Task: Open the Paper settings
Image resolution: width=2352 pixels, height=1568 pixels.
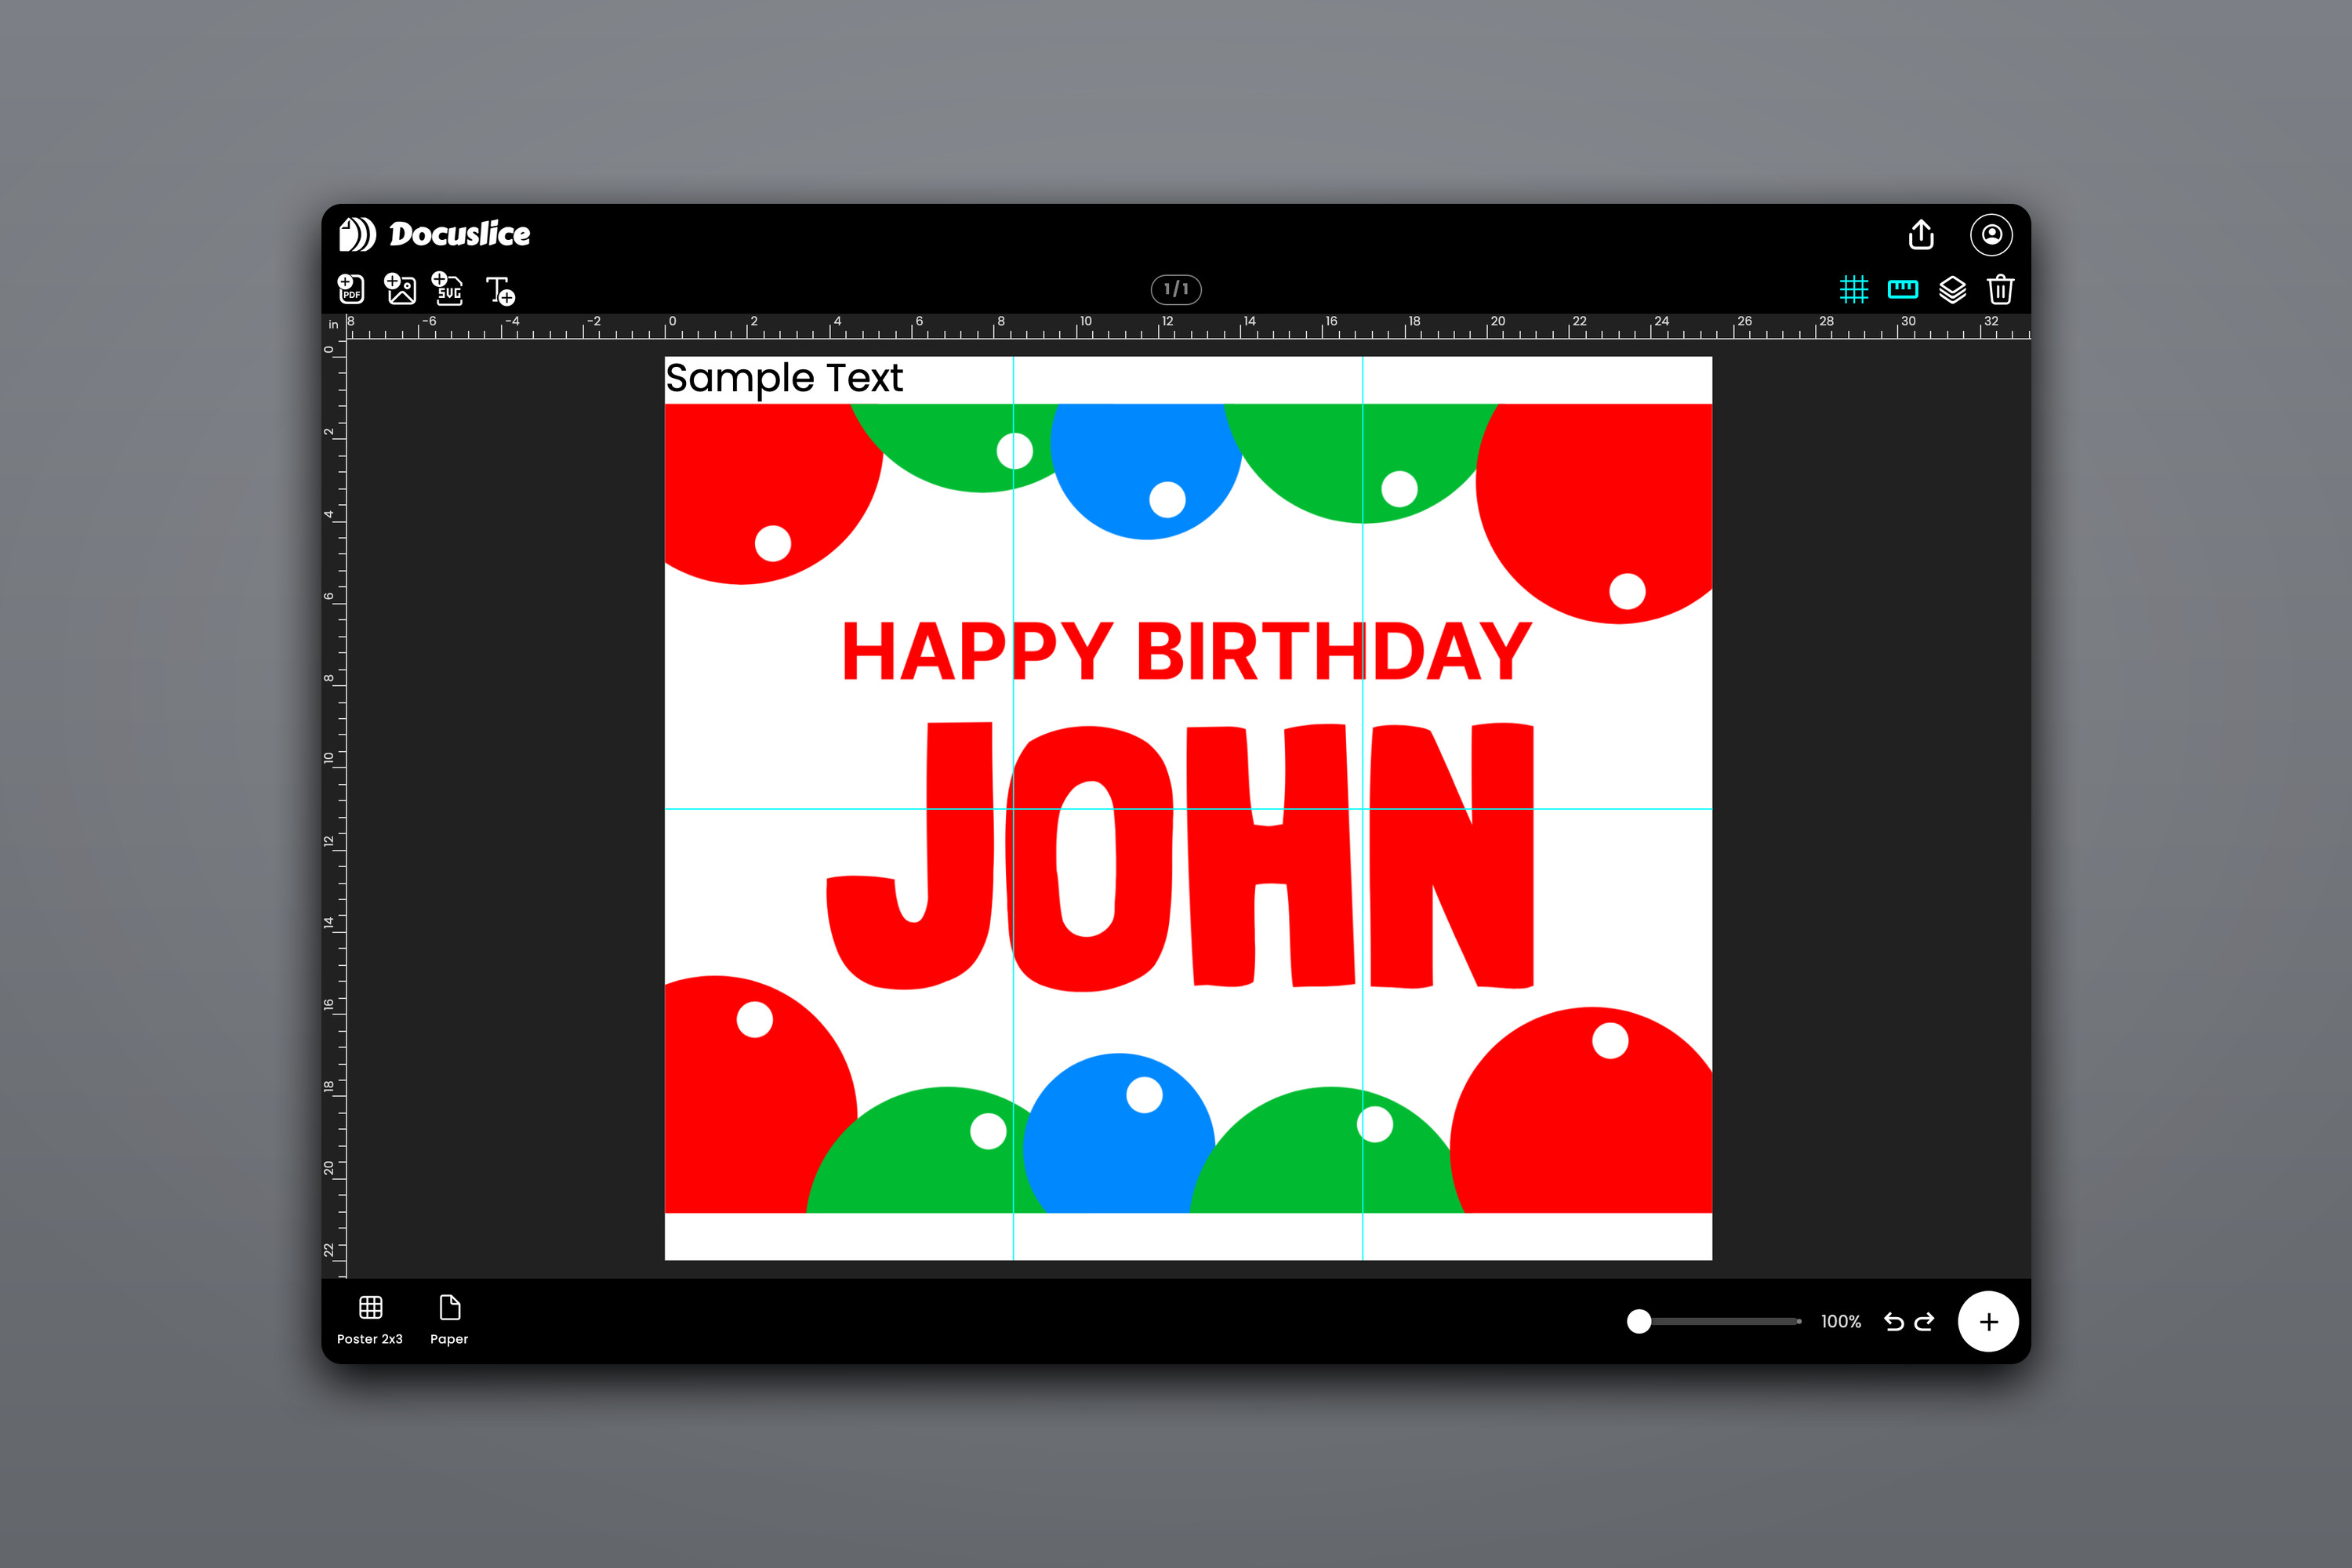Action: 449,1320
